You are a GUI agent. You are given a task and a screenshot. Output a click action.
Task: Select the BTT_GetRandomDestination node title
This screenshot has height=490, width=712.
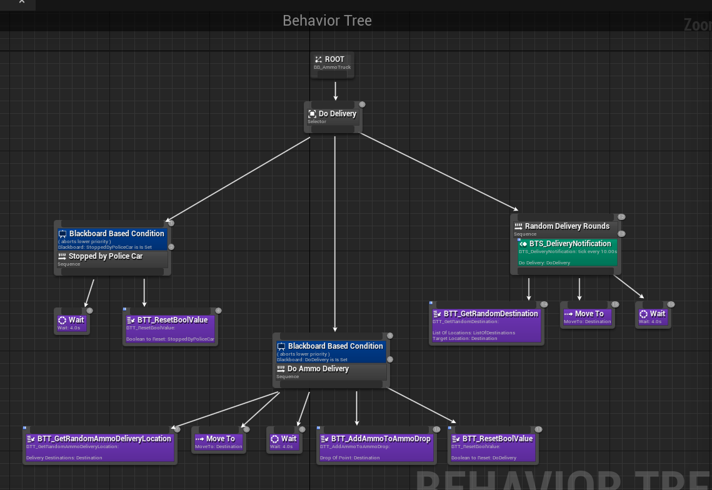tap(491, 314)
